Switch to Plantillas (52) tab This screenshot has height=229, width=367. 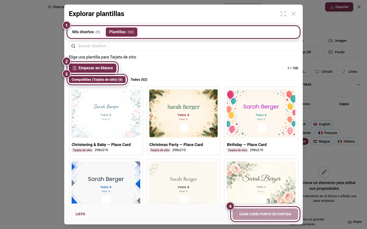(x=122, y=32)
